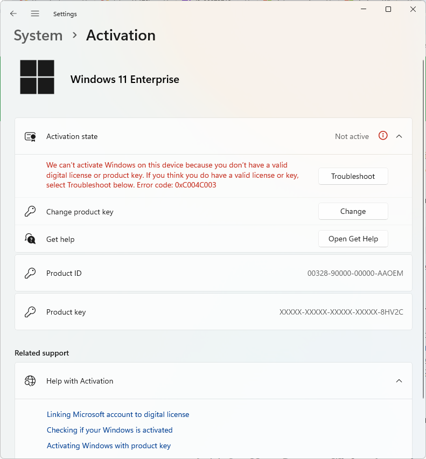Click the Activation state label

click(x=72, y=136)
